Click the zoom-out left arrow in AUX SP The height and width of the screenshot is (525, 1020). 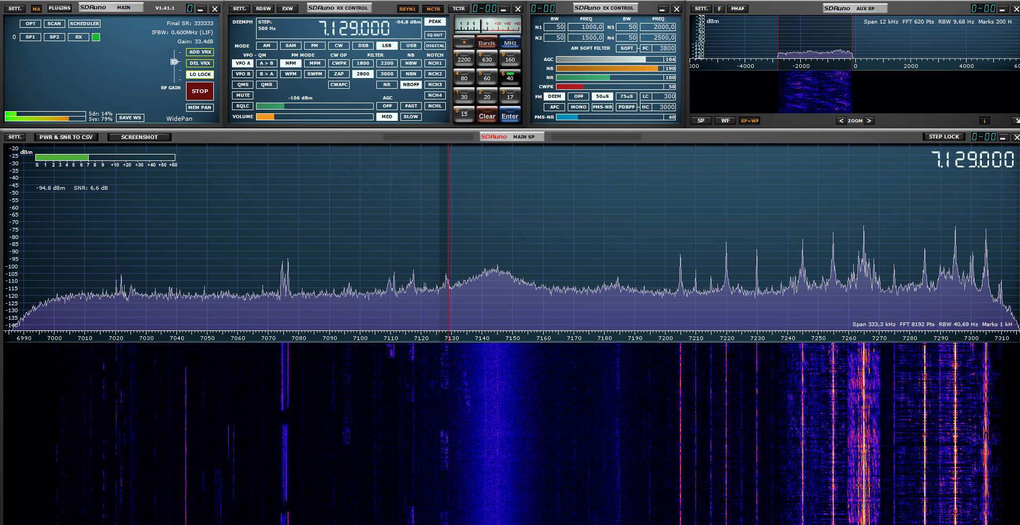click(x=841, y=121)
